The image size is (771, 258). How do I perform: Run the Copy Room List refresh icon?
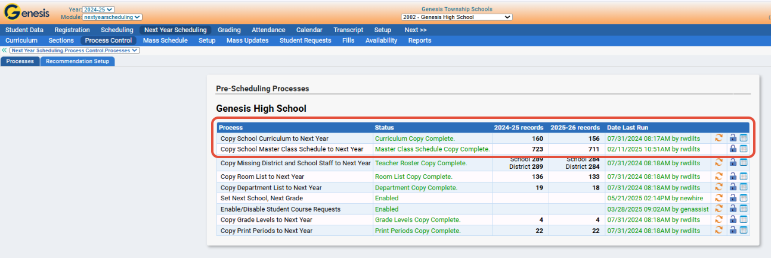[719, 177]
